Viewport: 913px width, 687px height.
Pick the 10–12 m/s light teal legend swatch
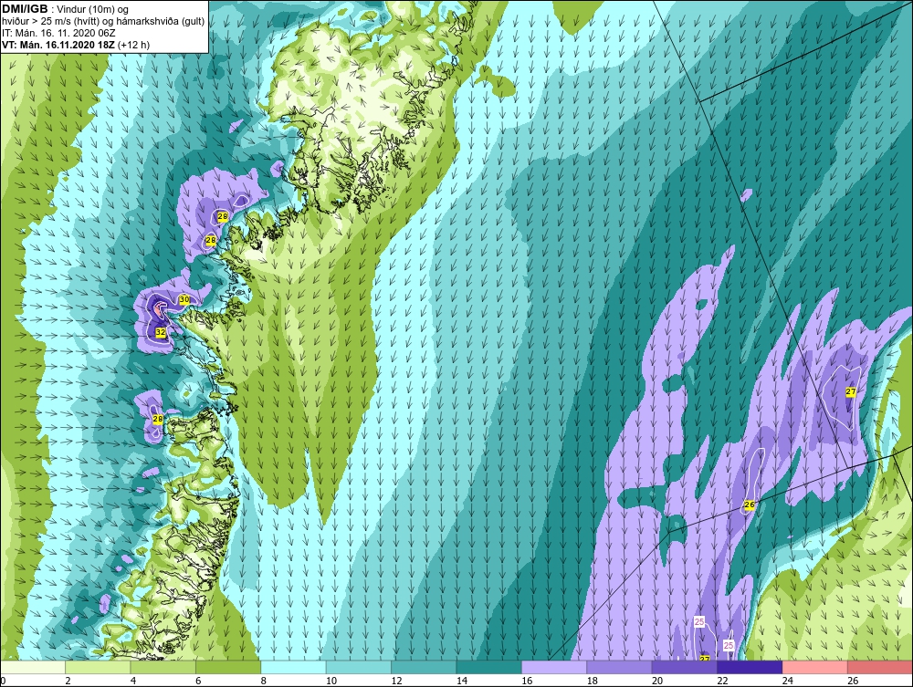(x=359, y=667)
